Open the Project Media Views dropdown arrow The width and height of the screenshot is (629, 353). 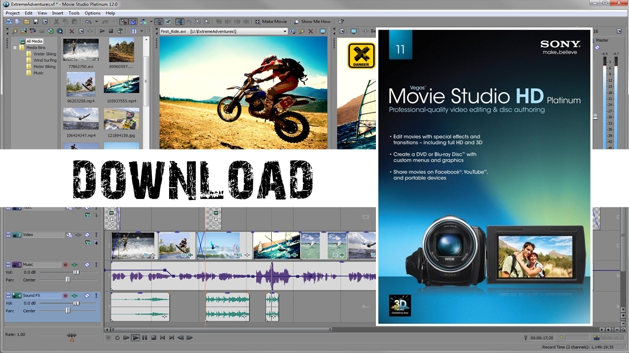click(142, 31)
